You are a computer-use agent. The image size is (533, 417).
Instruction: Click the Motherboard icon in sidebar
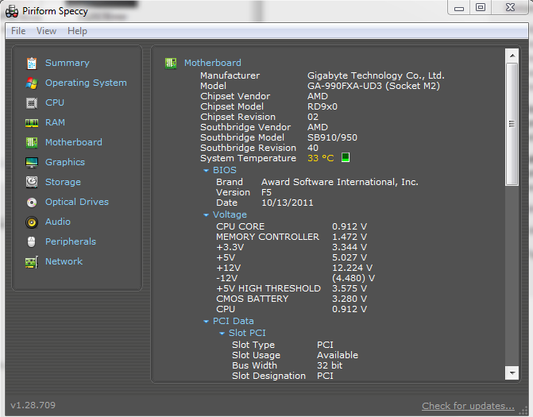32,142
